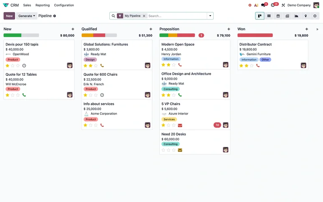
Task: Open the AI icon in top bar
Action: 256,5
